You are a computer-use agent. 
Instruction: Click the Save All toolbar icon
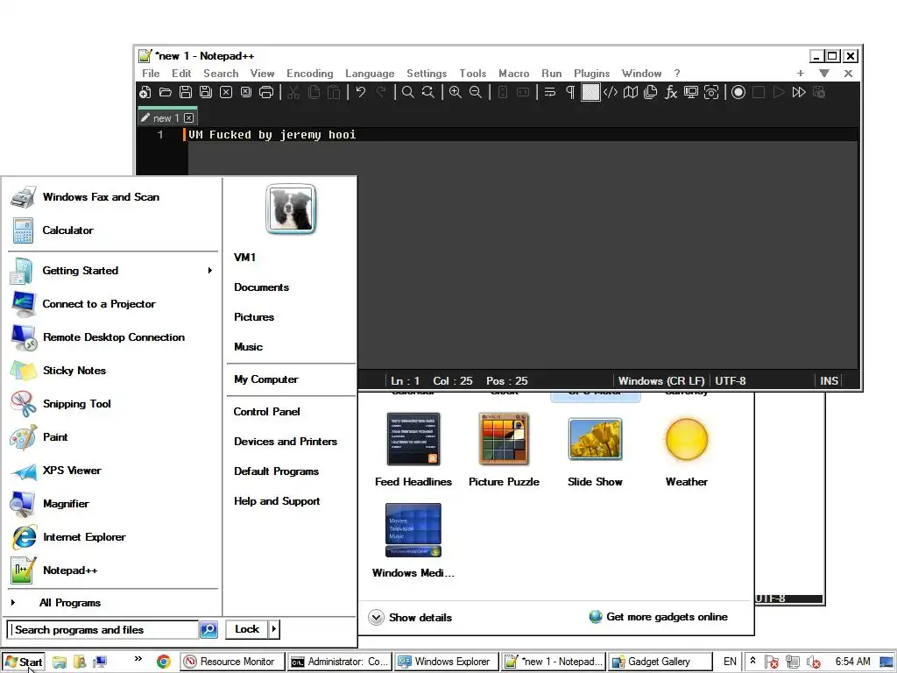[x=205, y=92]
